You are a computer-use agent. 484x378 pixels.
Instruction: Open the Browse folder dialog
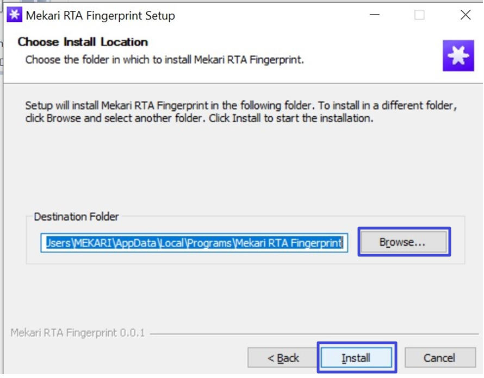click(402, 242)
